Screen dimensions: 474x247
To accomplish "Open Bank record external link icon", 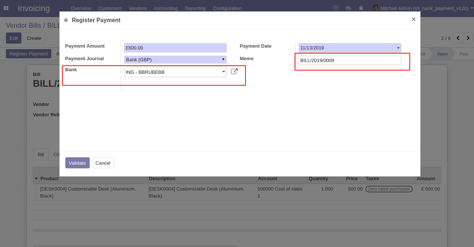I will pos(234,72).
